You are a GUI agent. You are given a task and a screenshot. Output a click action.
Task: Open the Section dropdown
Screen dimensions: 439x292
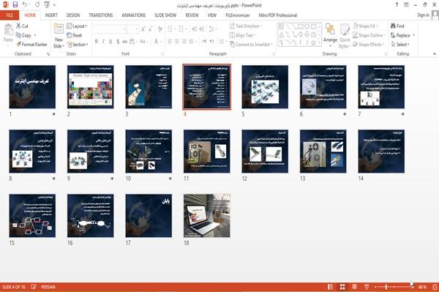click(78, 45)
